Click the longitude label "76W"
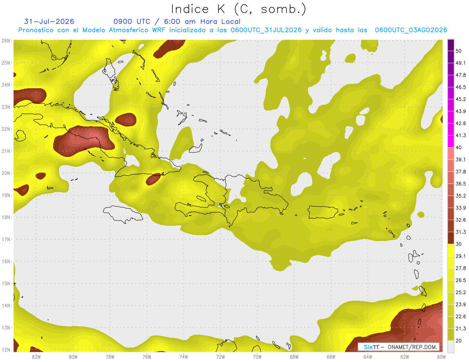The image size is (469, 362). point(147,357)
